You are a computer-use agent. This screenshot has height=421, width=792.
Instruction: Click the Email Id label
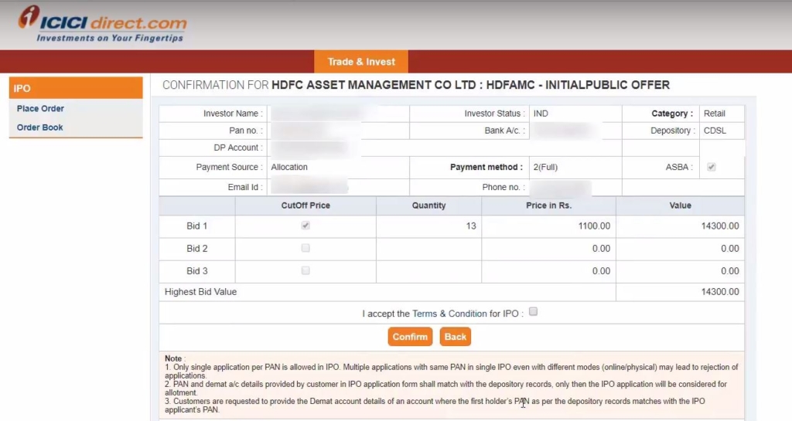[x=245, y=187]
